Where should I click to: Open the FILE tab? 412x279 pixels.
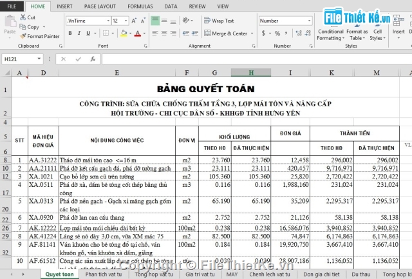(x=12, y=6)
